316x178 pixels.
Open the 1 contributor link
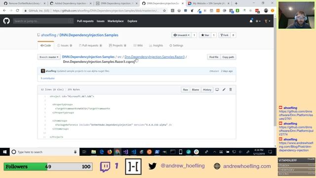pos(48,78)
